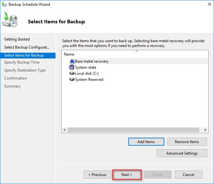Click the Remove Items button
Screen dimensions: 214x184
[x=187, y=142]
